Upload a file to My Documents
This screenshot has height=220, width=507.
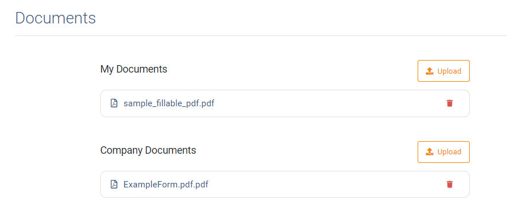click(x=443, y=71)
